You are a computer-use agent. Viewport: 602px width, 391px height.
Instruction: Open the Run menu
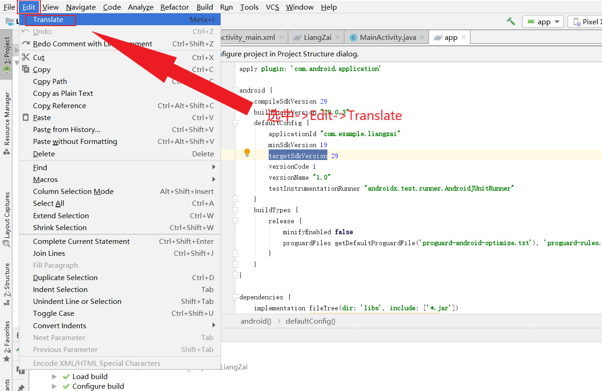pyautogui.click(x=226, y=7)
